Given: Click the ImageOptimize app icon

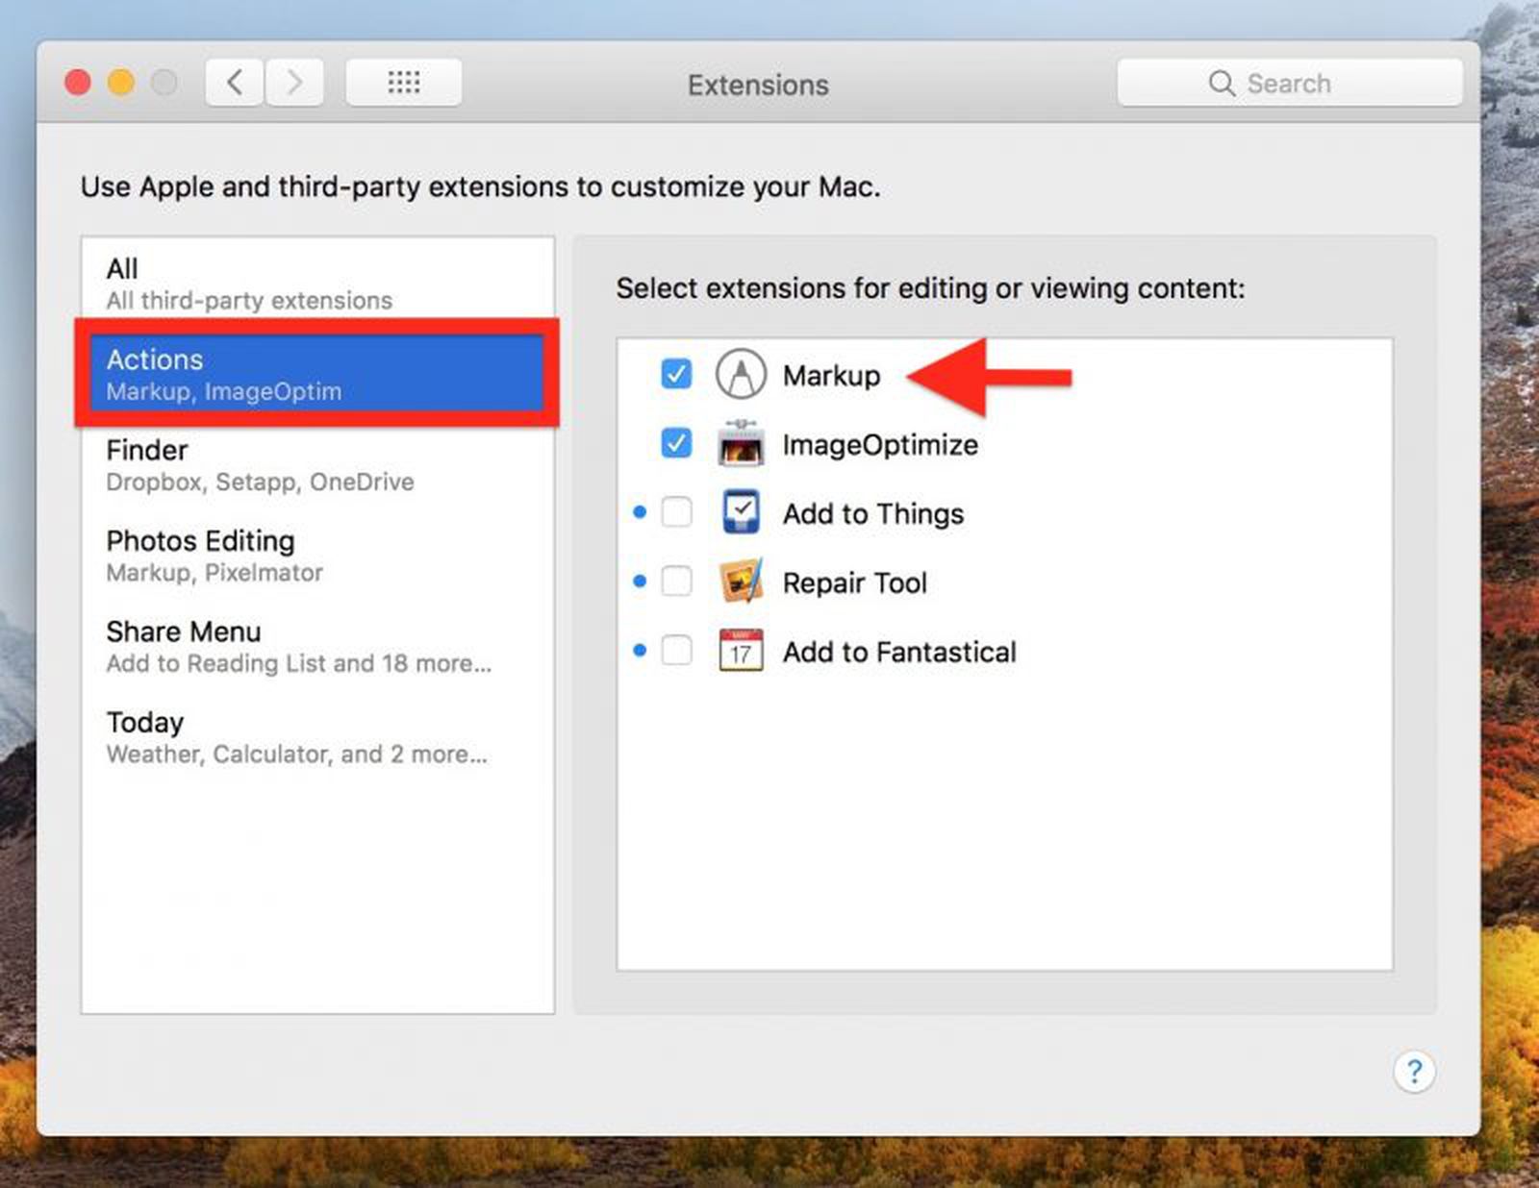Looking at the screenshot, I should (x=741, y=444).
